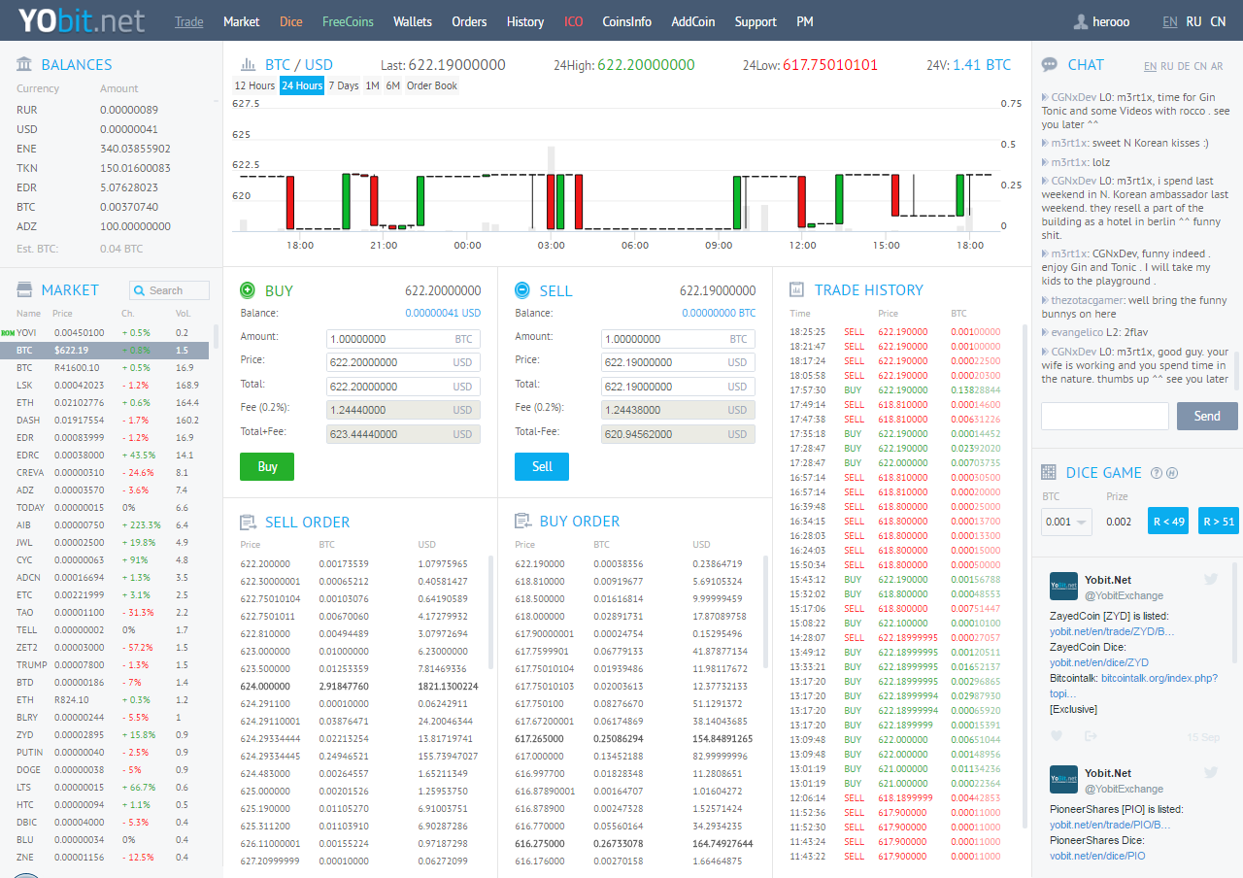Open Dice Game BTC amount dropdown
1243x878 pixels.
point(1066,522)
